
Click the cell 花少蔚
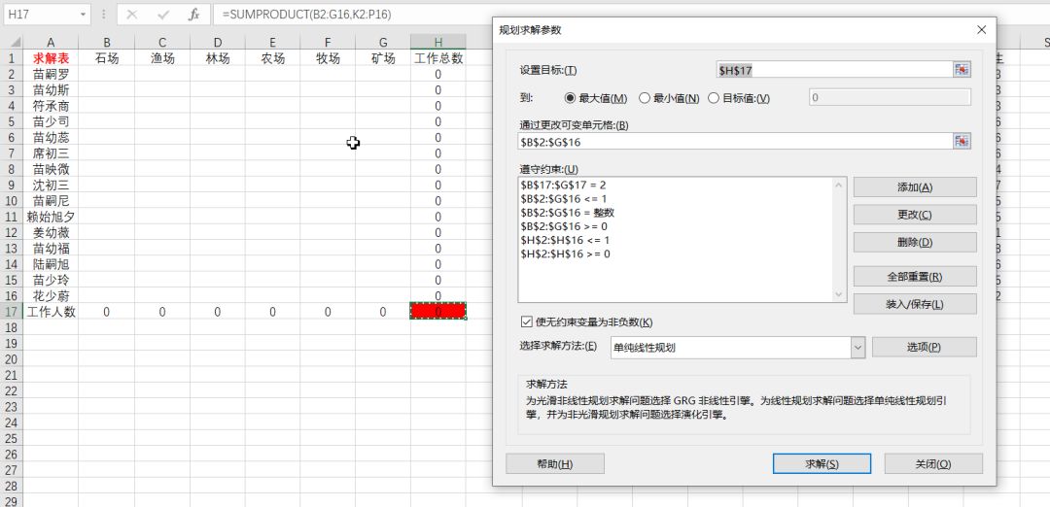tap(51, 295)
